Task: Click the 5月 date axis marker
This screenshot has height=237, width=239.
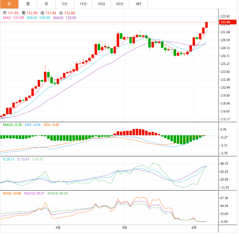Action: 124,228
